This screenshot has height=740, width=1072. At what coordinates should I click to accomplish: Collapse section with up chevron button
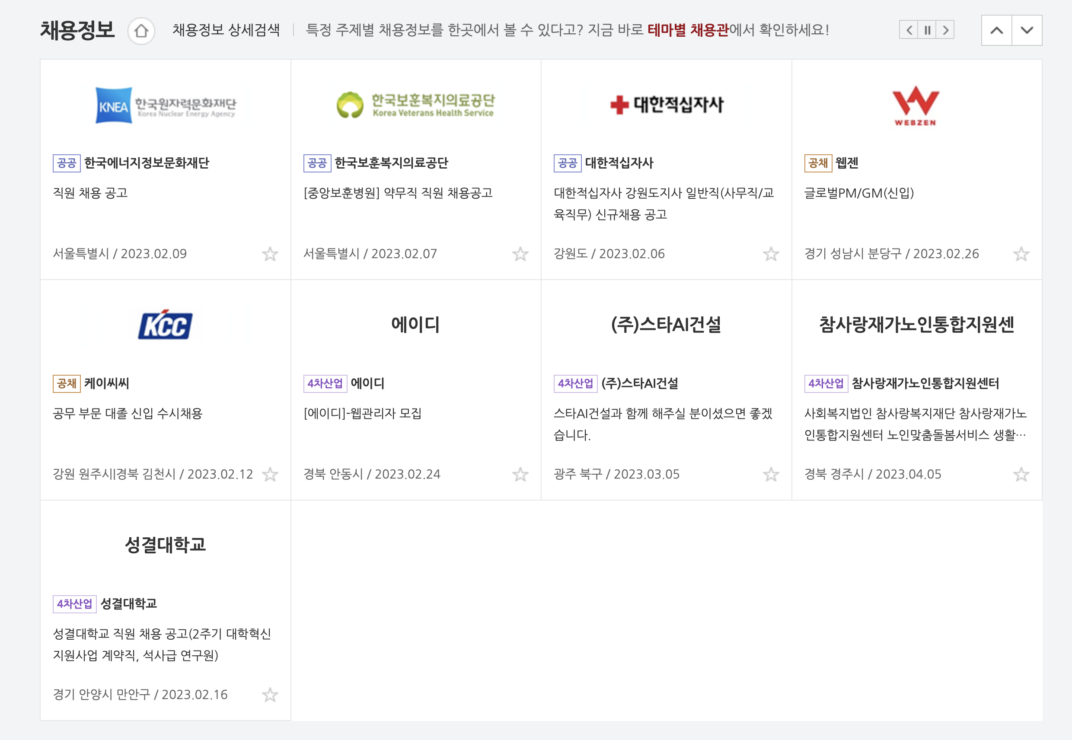pos(996,31)
